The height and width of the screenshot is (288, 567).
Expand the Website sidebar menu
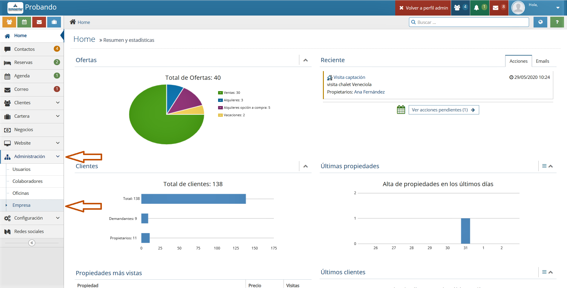click(x=32, y=143)
